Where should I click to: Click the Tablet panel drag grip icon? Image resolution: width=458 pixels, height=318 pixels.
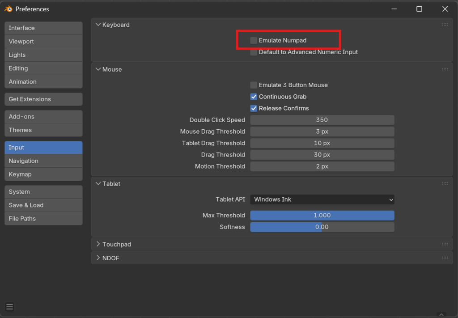445,183
